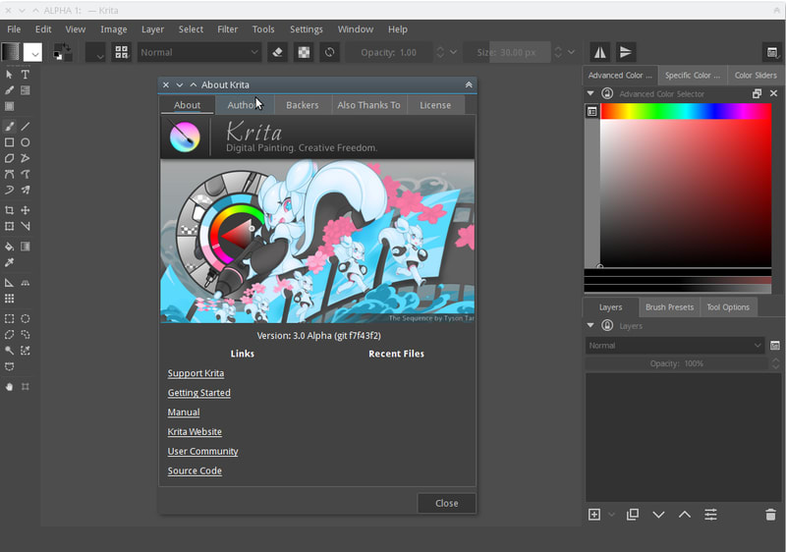Select the Crop tool

click(10, 210)
